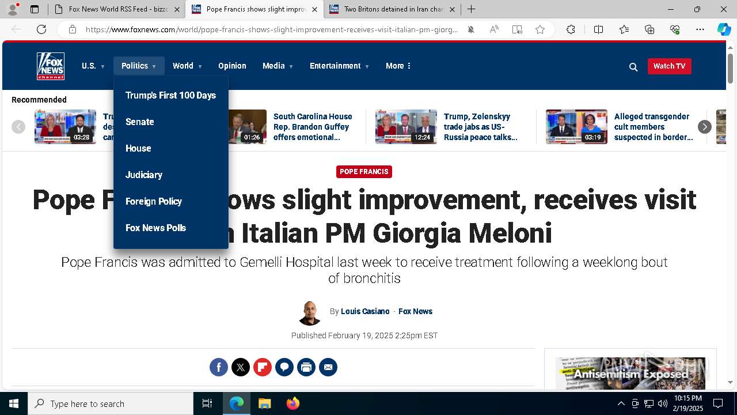Open South Carolina House Rep. Guffey video
This screenshot has width=737, height=415.
[x=313, y=127]
